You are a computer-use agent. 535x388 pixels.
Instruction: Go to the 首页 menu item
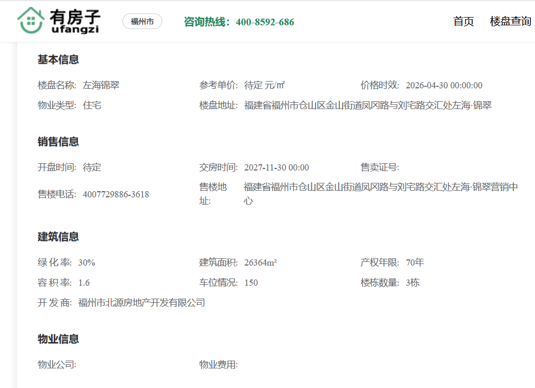coord(463,22)
